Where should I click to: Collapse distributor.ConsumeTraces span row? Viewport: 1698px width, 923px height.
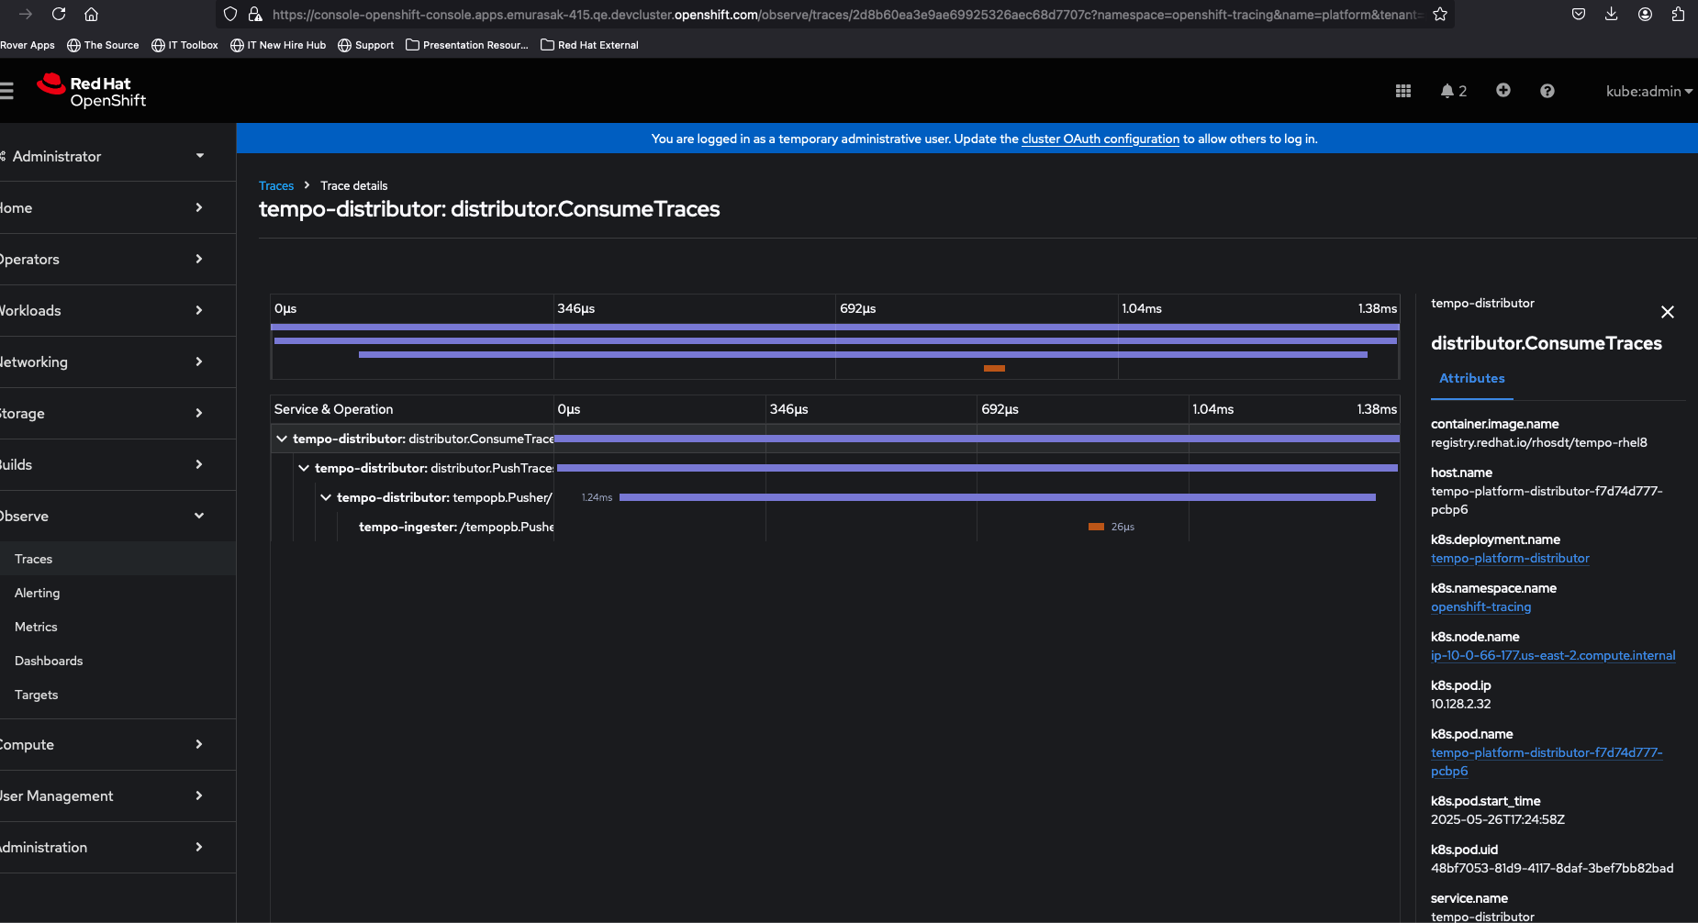click(x=282, y=439)
